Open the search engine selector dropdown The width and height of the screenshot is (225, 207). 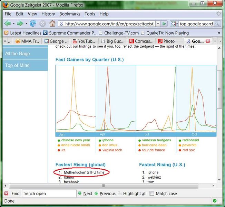[x=175, y=24]
